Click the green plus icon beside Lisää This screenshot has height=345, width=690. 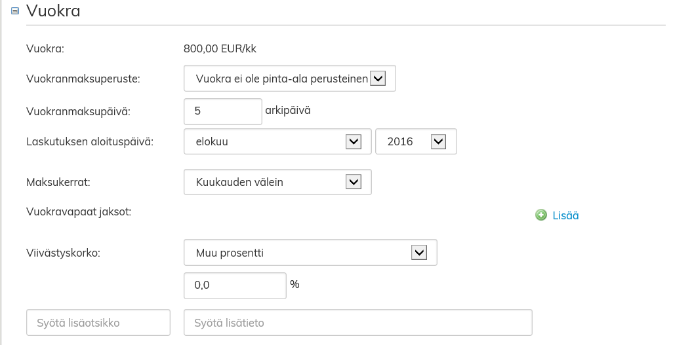pos(541,215)
